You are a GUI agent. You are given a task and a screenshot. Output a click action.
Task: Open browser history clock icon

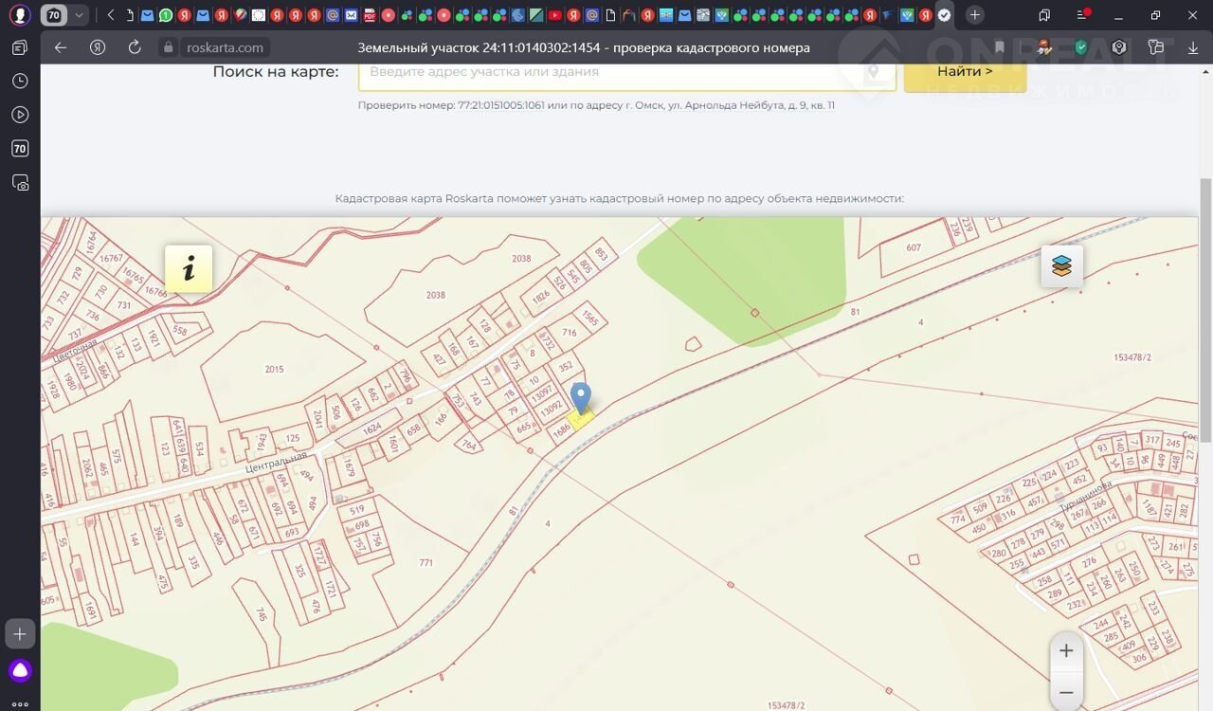(x=20, y=82)
